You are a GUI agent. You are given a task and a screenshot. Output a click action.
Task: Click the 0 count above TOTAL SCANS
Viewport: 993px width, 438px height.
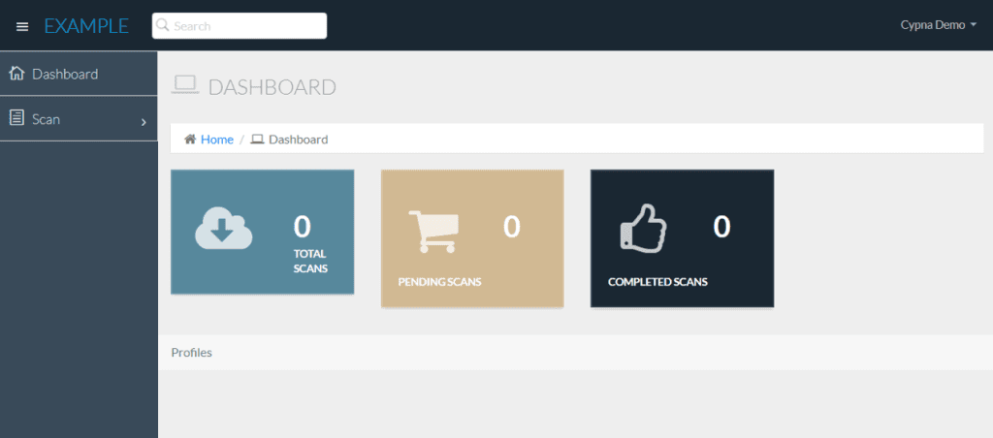[303, 227]
